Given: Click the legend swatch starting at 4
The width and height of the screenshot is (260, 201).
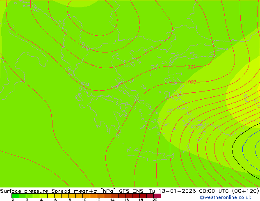Looking at the screenshot, I should pyautogui.click(x=43, y=196).
